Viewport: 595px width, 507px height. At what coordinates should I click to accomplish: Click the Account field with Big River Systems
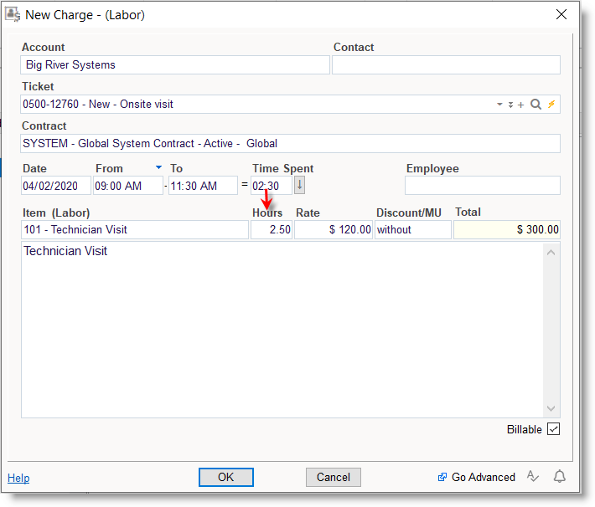pyautogui.click(x=175, y=65)
